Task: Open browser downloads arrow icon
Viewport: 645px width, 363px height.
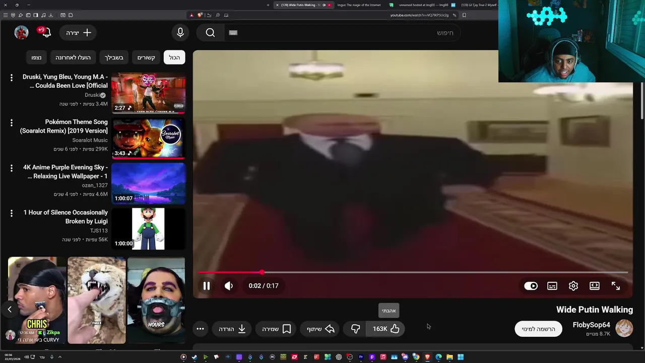Action: (x=51, y=15)
